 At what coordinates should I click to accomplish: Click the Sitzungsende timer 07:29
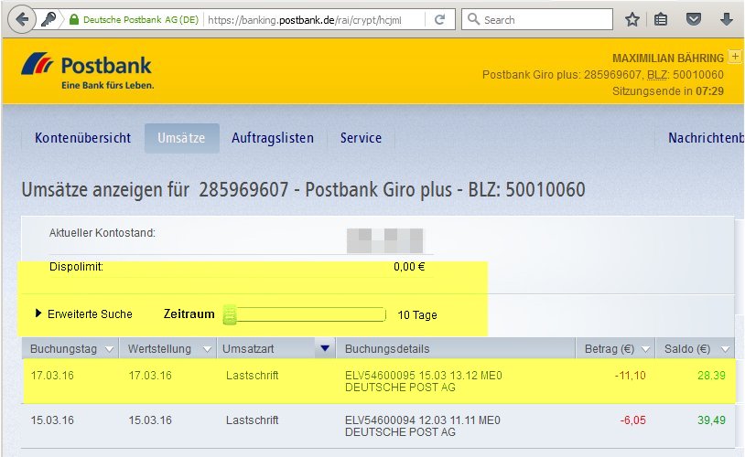(709, 91)
